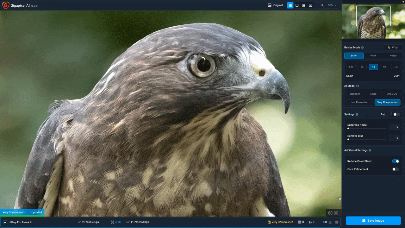Open Additional Settings help icon
Viewport: 405px width, 228px height.
[x=370, y=150]
